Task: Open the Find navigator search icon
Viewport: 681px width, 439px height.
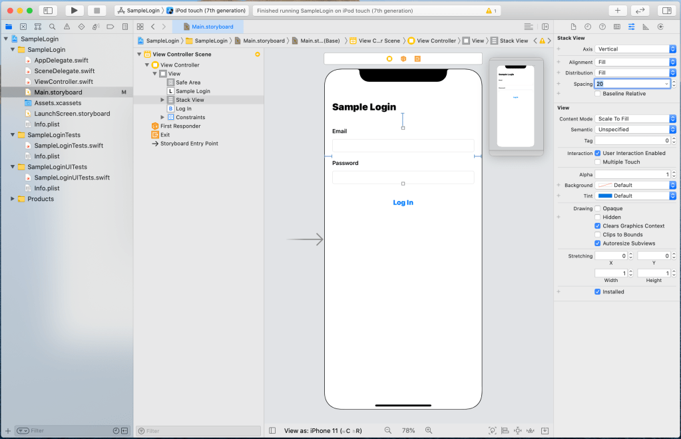Action: coord(53,27)
